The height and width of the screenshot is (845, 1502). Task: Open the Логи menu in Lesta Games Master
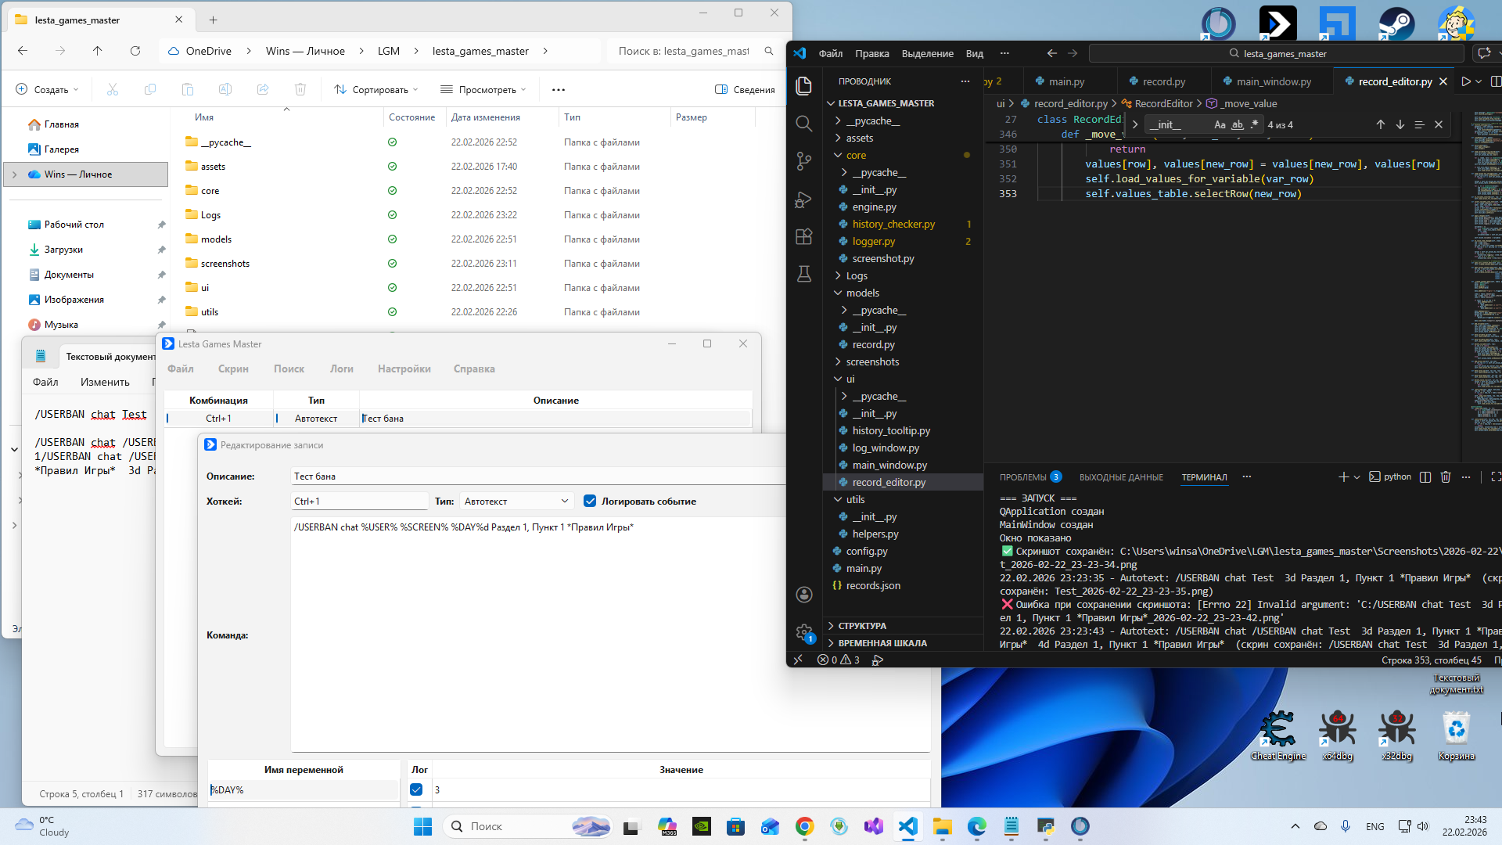click(341, 369)
